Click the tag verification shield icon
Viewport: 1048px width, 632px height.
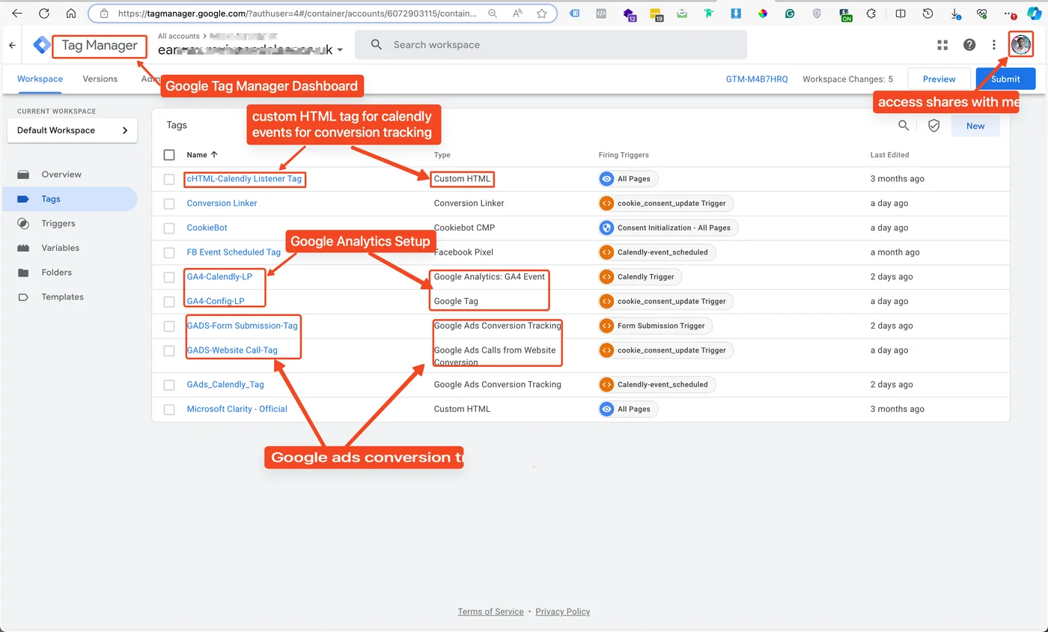[933, 125]
